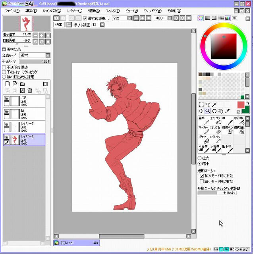
Task: Enable 不透明度保護 checkbox
Action: pos(4,67)
